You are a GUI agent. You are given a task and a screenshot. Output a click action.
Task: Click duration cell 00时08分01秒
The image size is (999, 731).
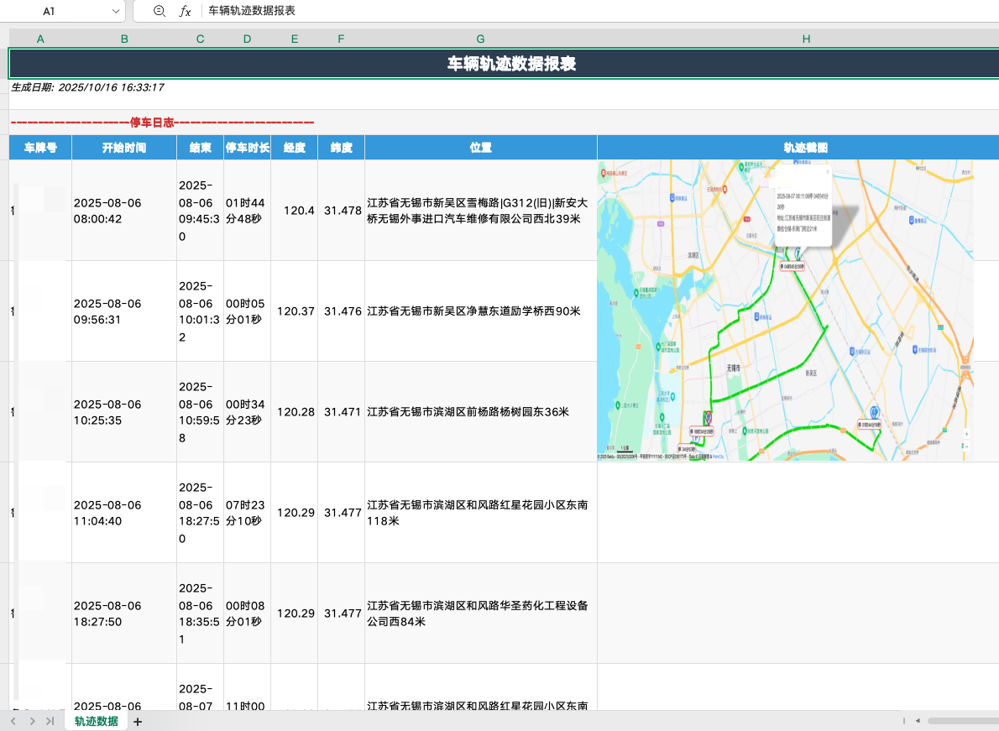point(247,614)
